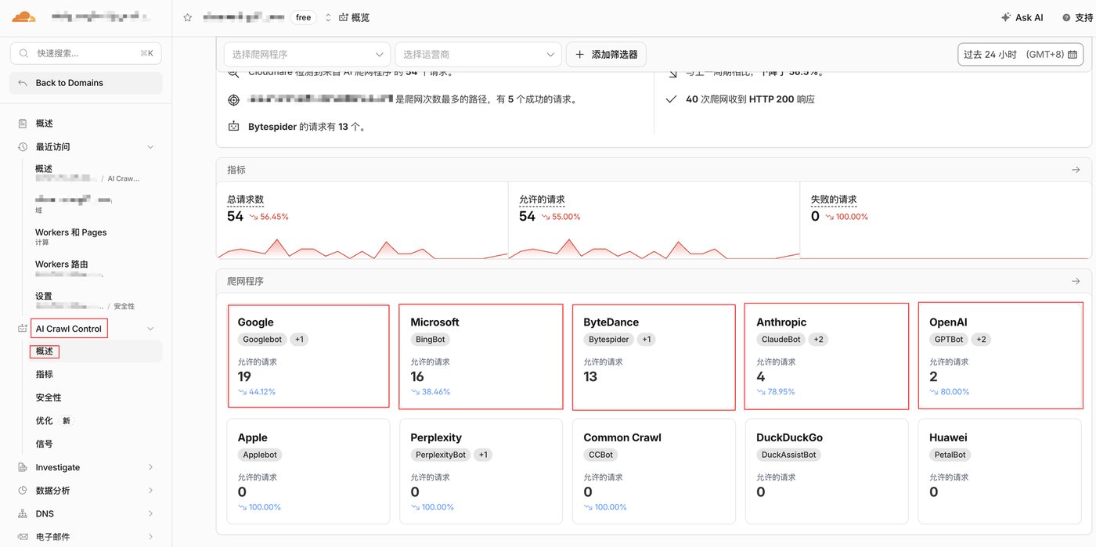Open the 支持 help menu
Screen dimensions: 1096x547
click(x=1077, y=17)
